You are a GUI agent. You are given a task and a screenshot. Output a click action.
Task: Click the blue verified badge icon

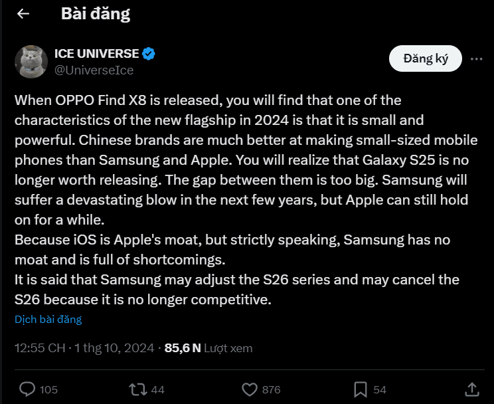click(x=148, y=54)
